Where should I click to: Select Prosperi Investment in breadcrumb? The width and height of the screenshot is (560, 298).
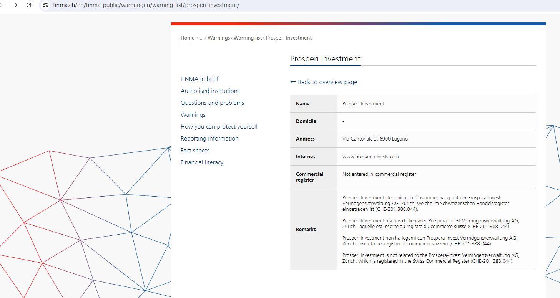click(x=288, y=38)
